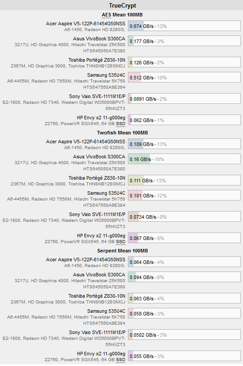
Task: Select the Samsung 535U4C entry under Serpent
Action: point(106,311)
